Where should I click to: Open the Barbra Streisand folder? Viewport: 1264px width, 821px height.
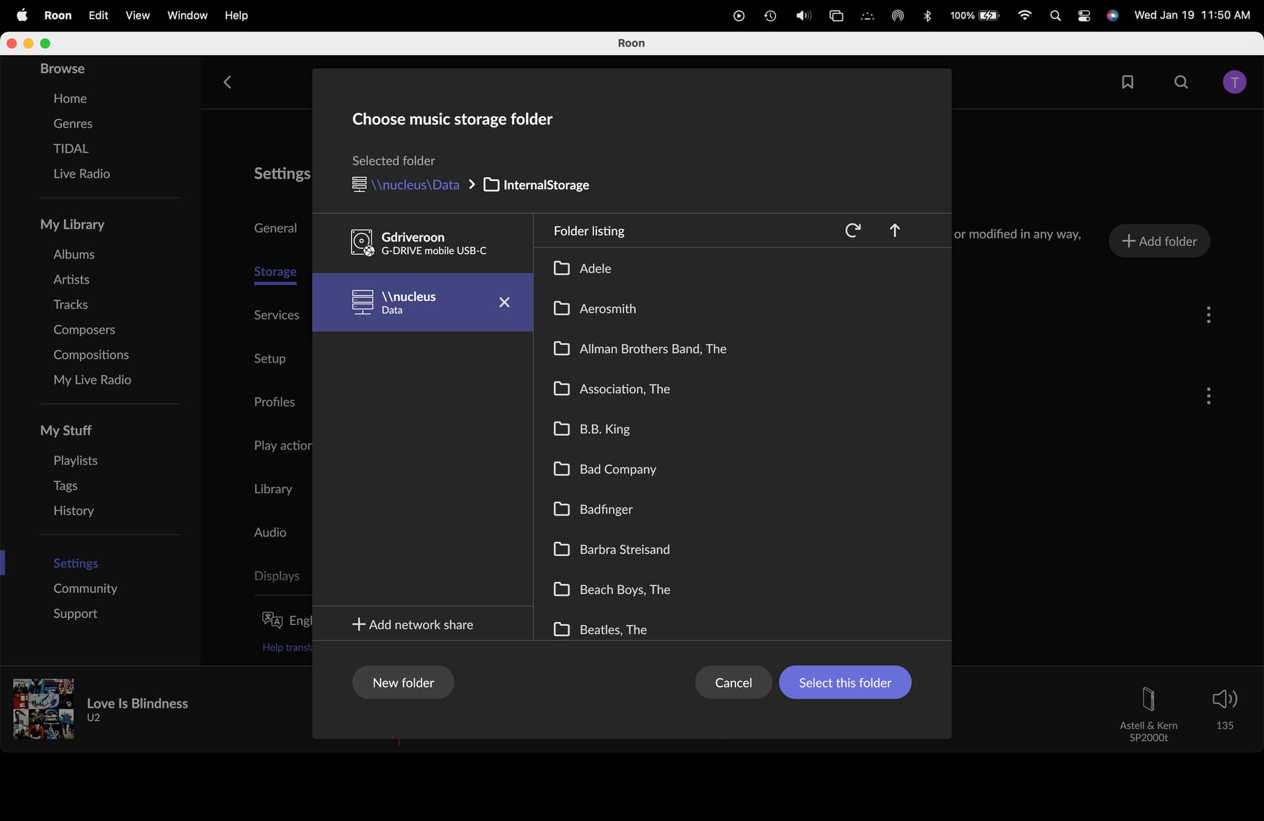[x=742, y=550]
